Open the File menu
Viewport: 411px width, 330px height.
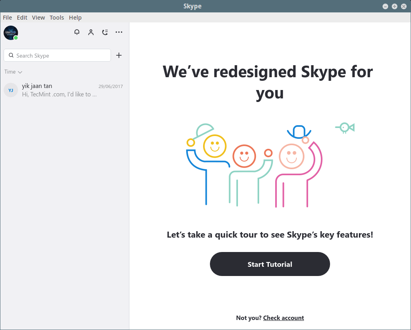(x=7, y=18)
